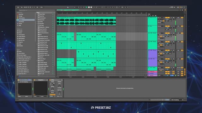
Task: Expand the Compressor device in browser
Action: pyautogui.click(x=37, y=18)
